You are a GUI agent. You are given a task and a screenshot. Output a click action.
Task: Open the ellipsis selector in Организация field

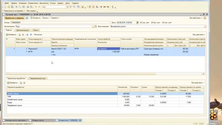tap(93, 26)
